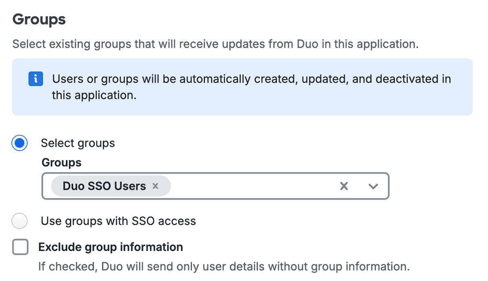Click the Groups field label

[61, 162]
